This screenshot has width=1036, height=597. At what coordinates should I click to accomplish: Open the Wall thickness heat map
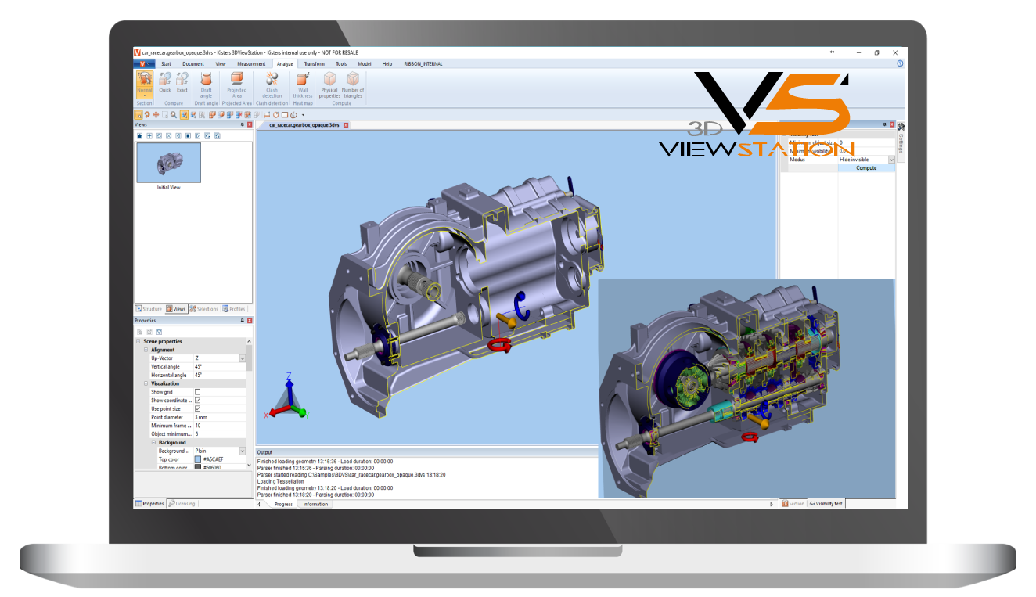click(x=303, y=85)
